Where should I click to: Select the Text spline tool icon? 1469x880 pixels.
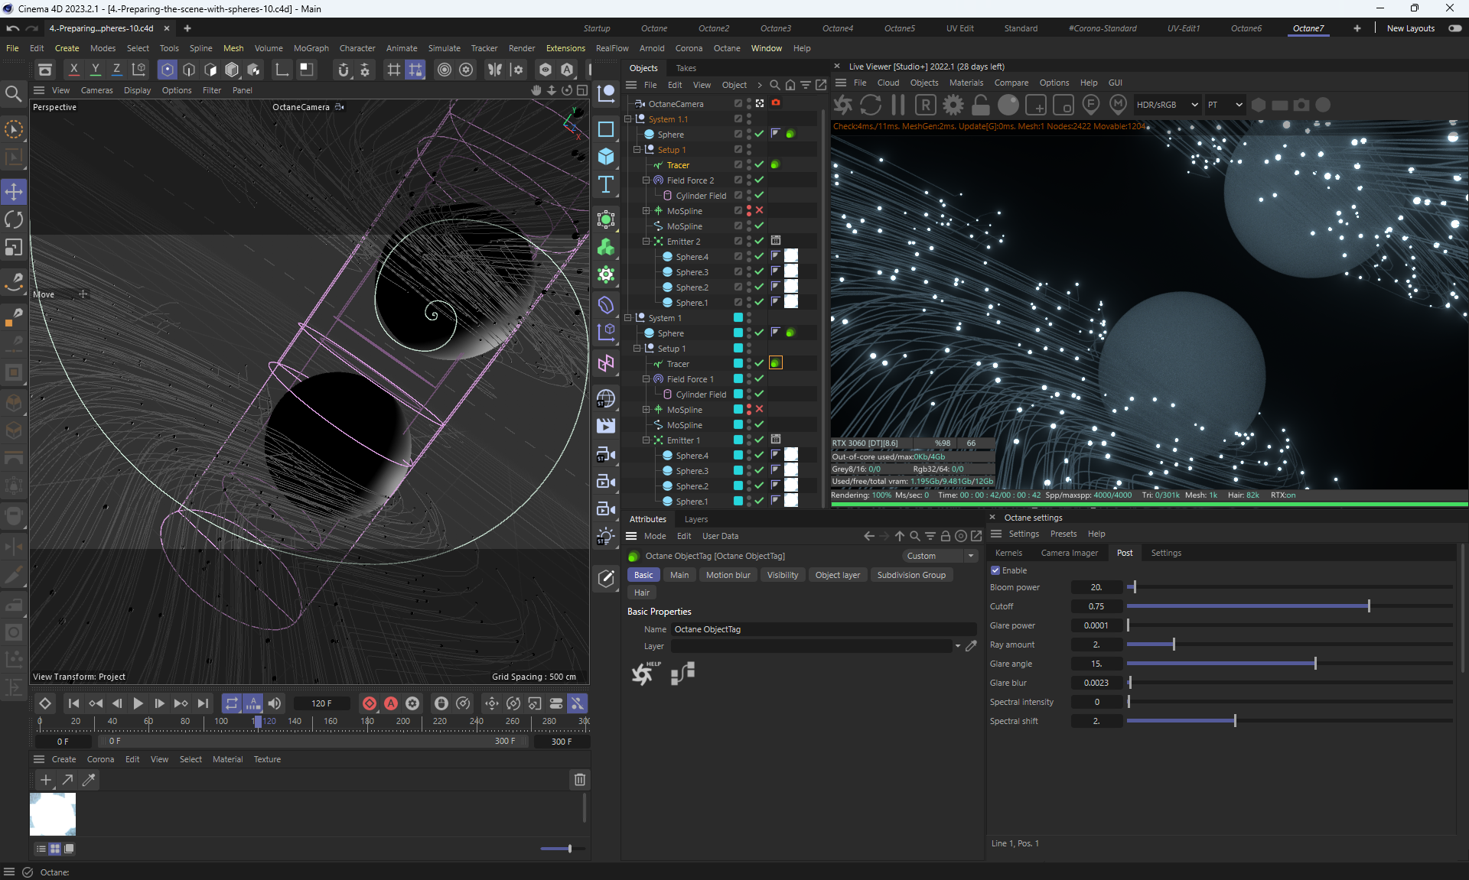click(606, 184)
